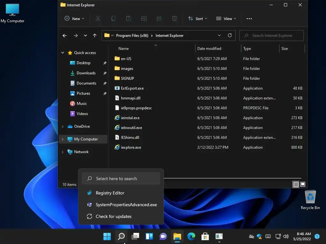Open Task View on the taskbar
Image resolution: width=326 pixels, height=244 pixels.
(135, 236)
